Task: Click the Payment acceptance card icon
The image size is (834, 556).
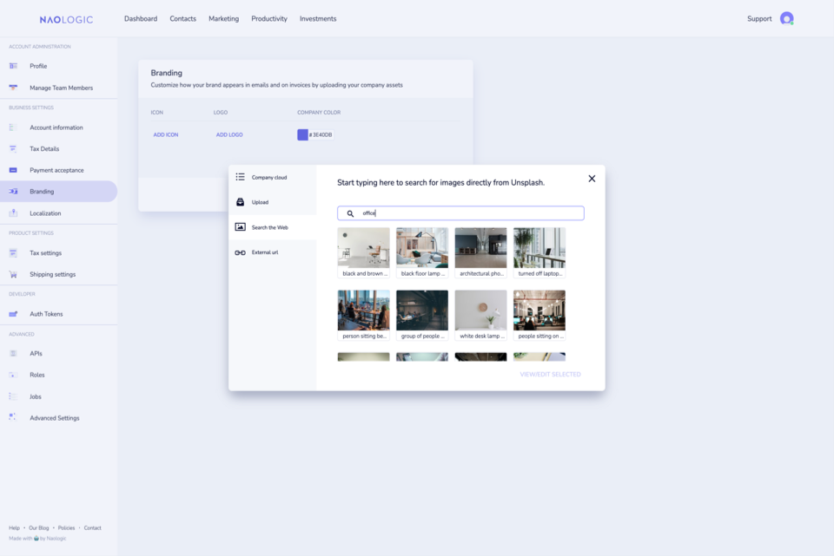Action: pyautogui.click(x=13, y=170)
